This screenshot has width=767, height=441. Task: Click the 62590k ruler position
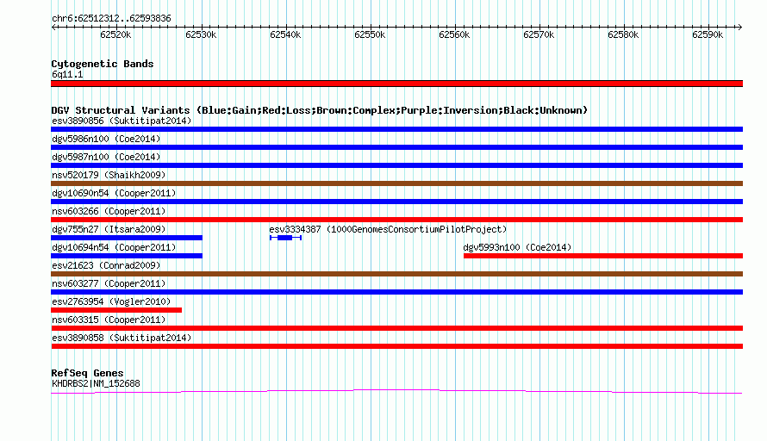click(708, 34)
